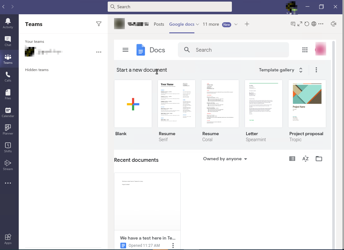344x250 pixels.
Task: Open the Files section
Action: coord(8,95)
